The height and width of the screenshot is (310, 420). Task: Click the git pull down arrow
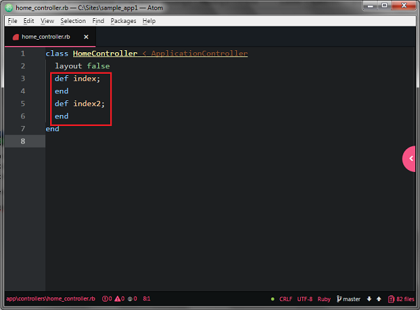click(369, 299)
